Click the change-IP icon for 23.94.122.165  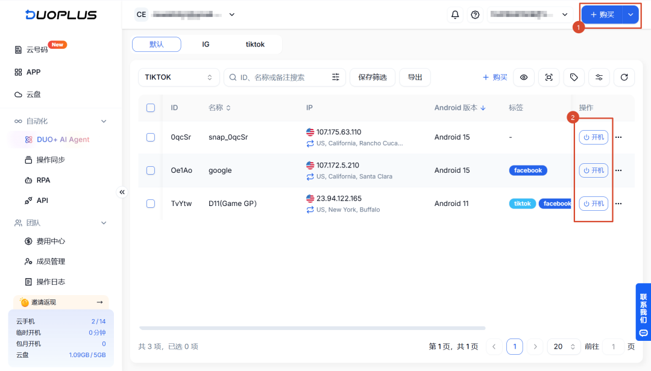[310, 210]
